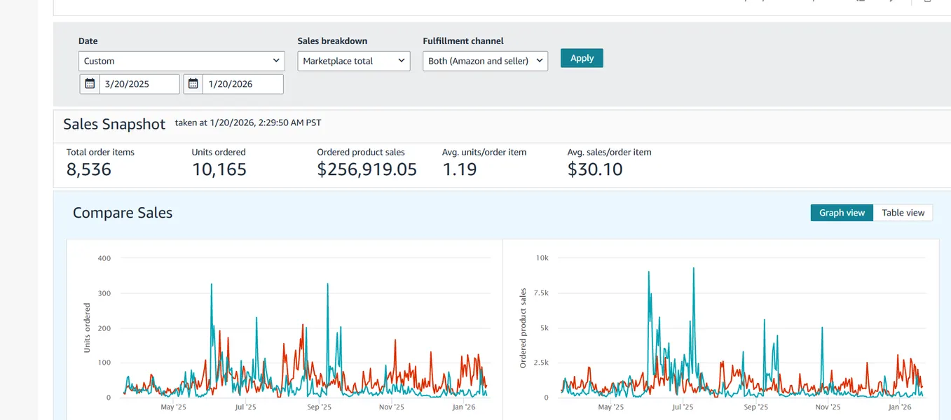
Task: Click the snapshot timestamp 'taken at 1/20/2026, 2:29:50 AM PST'
Action: [x=248, y=122]
